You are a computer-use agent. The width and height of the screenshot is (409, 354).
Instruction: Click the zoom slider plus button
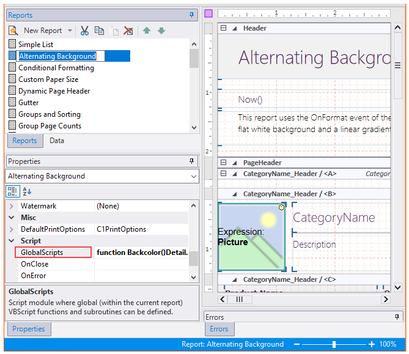point(371,344)
